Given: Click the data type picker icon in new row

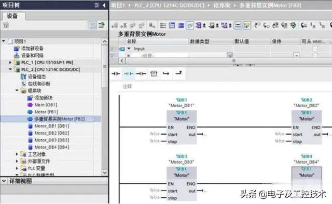Looking at the screenshot, I should pos(230,55).
